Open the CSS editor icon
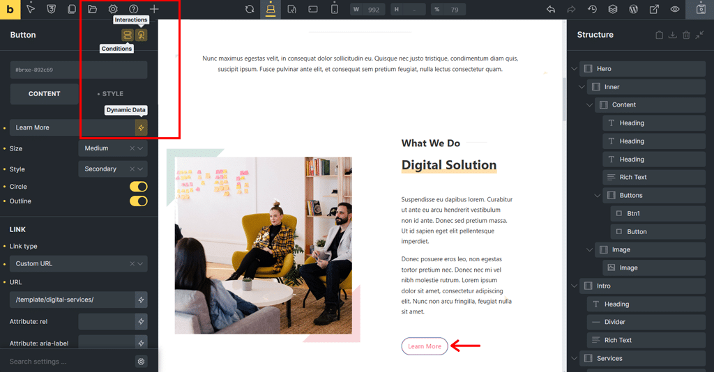 [51, 9]
